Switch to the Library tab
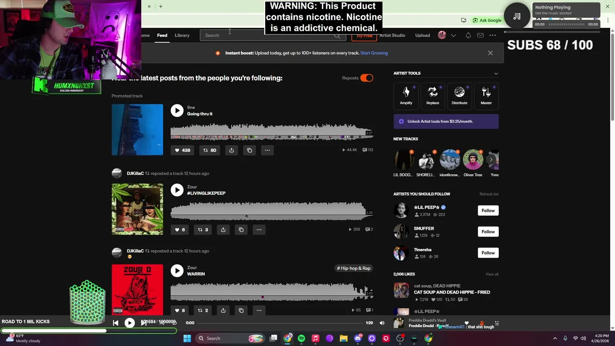 pos(182,35)
